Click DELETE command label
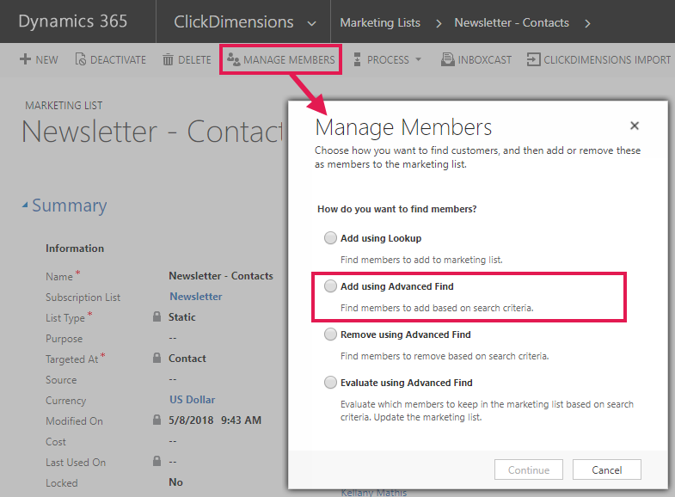The width and height of the screenshot is (675, 497). 194,60
